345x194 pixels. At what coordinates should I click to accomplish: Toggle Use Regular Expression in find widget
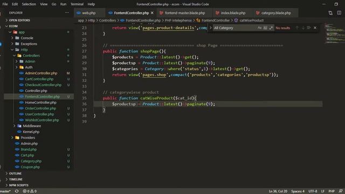[271, 28]
